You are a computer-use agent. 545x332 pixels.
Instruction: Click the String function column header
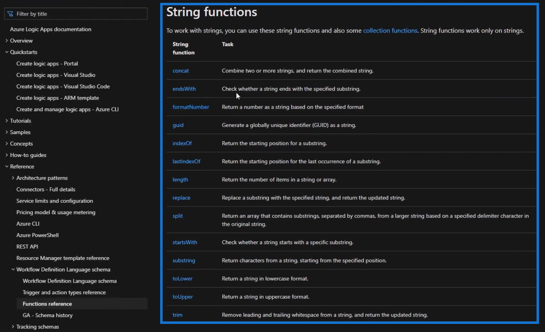(183, 48)
